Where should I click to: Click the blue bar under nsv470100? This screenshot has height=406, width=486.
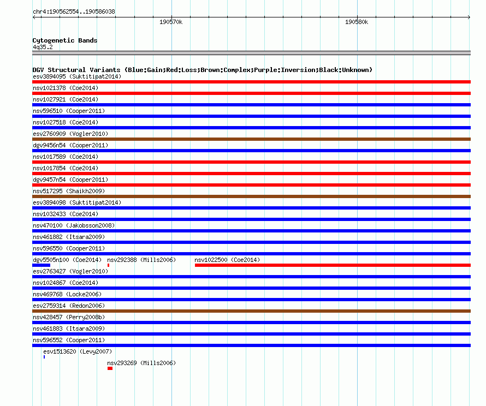click(251, 231)
